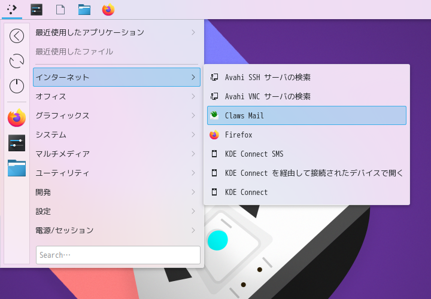
Task: Click the blank document icon in the top panel
Action: pyautogui.click(x=60, y=10)
